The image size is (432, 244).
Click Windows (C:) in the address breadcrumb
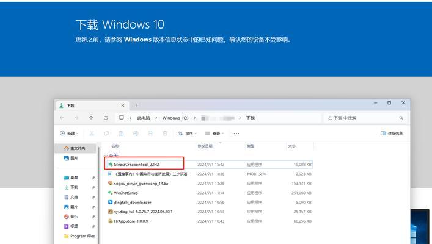175,118
